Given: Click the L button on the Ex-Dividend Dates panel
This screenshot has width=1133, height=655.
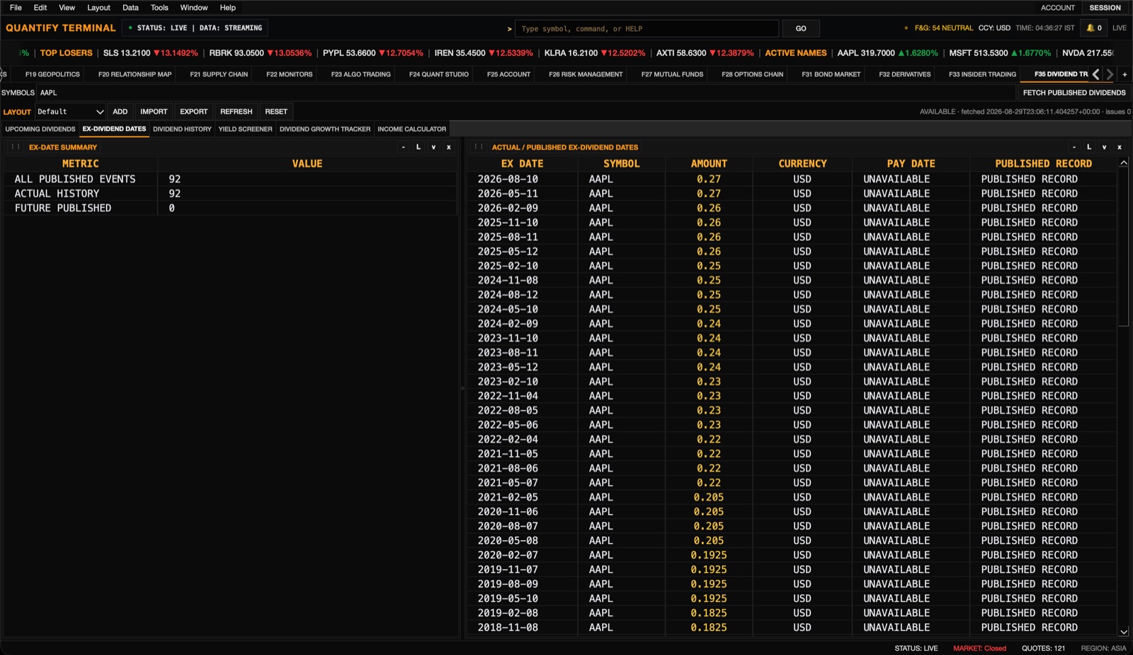Looking at the screenshot, I should [x=1089, y=147].
